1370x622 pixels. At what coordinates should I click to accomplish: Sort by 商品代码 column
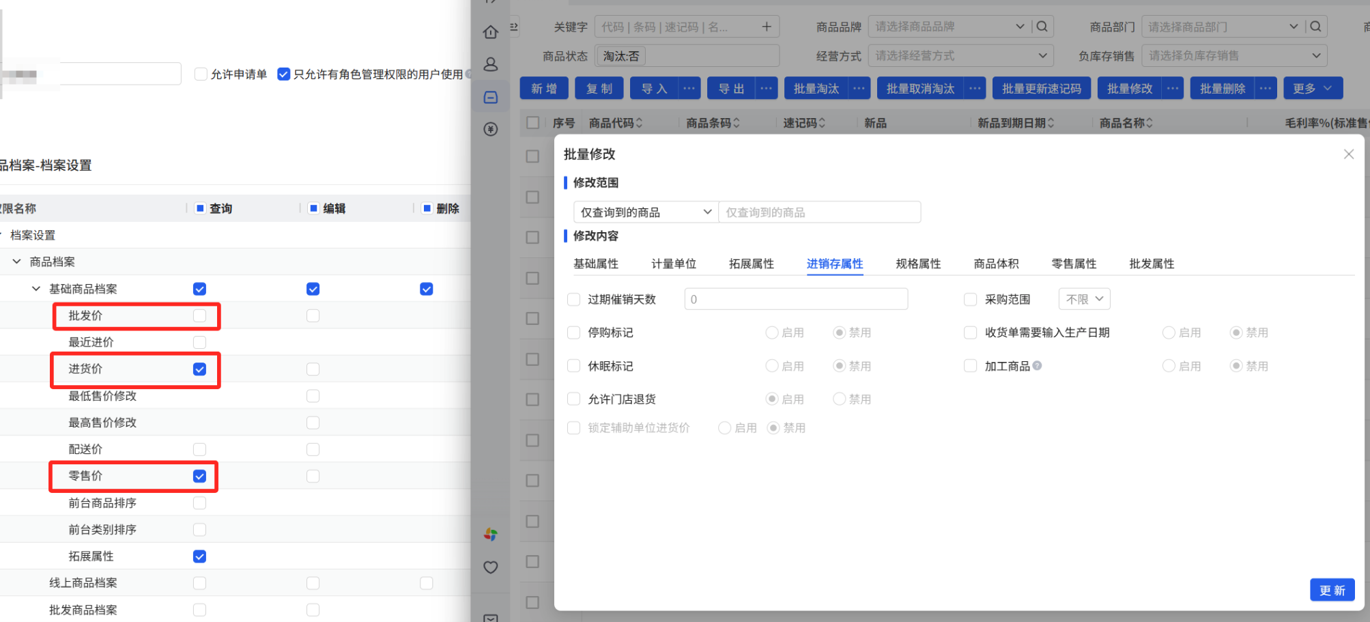pyautogui.click(x=639, y=123)
